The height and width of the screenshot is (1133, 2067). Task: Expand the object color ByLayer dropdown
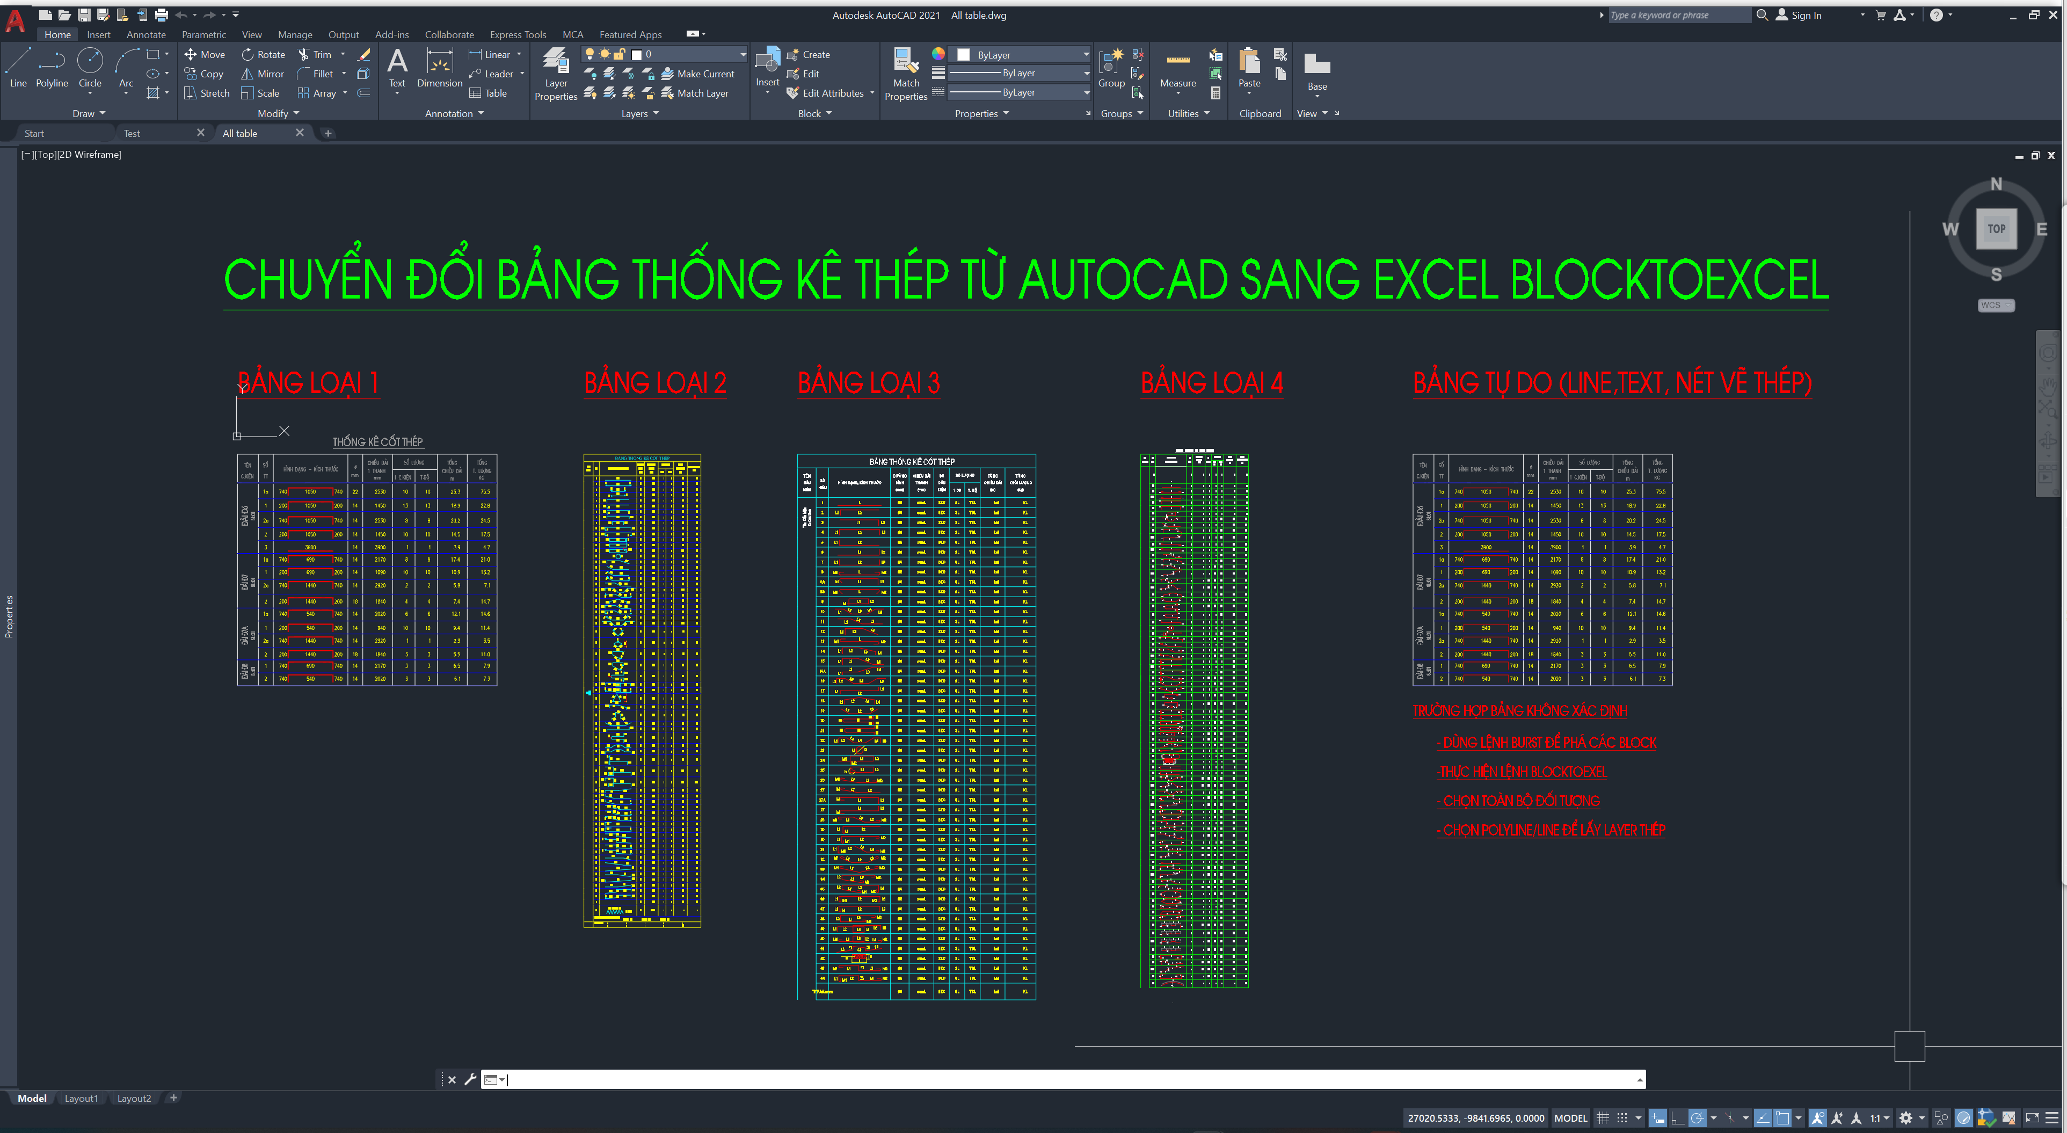[1086, 55]
